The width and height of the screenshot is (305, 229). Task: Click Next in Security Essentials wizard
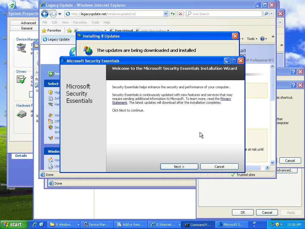[179, 166]
